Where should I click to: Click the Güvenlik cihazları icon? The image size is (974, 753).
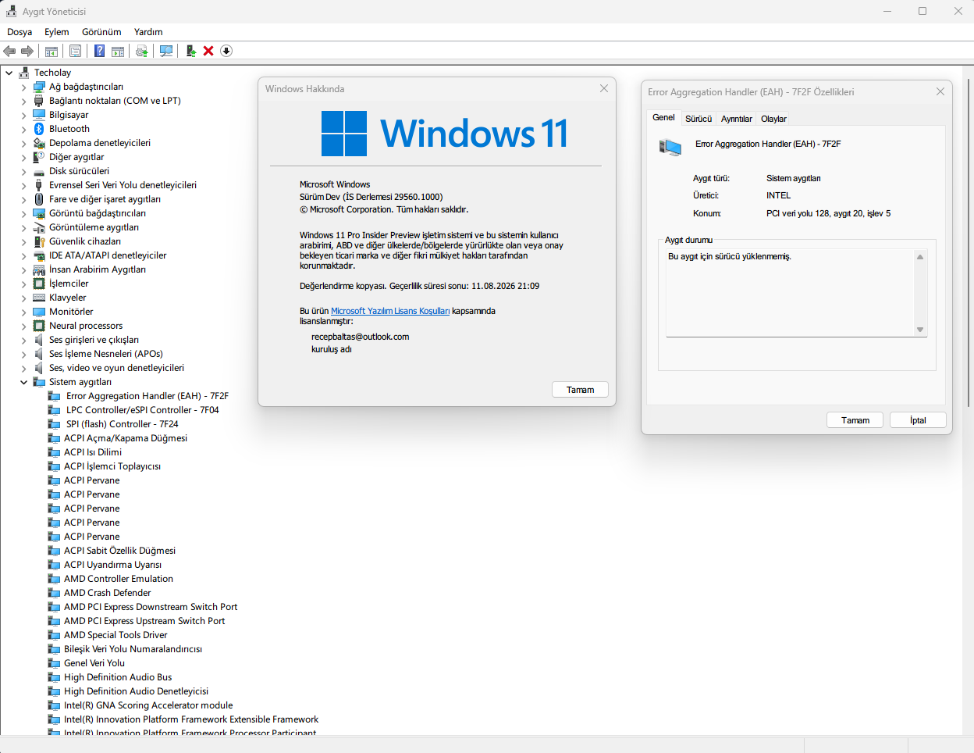39,241
